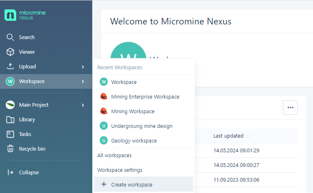Click the Collapse sidebar arrow icon
The height and width of the screenshot is (193, 313).
coord(10,172)
